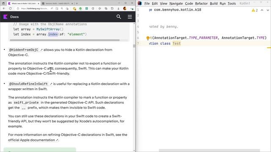Open browser Downloads

[x=119, y=8]
